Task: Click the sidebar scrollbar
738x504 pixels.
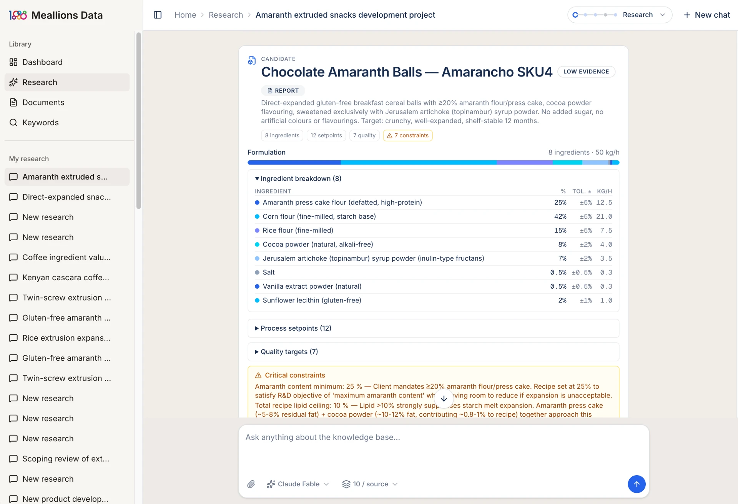Action: 138,121
